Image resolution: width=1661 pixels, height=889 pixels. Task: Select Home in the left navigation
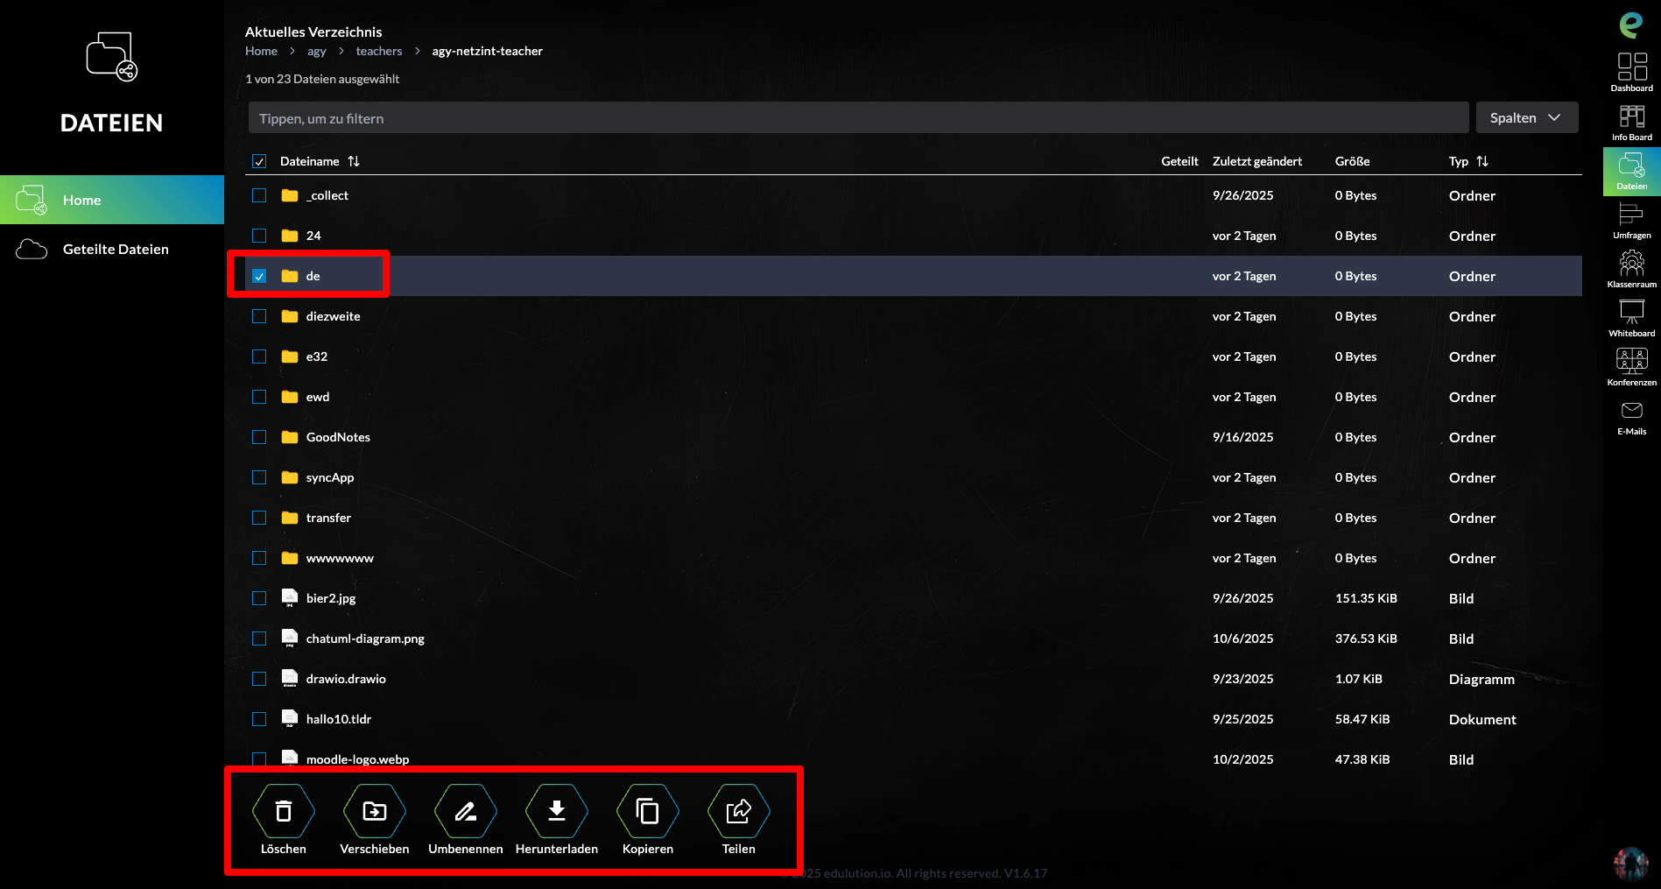(x=81, y=200)
